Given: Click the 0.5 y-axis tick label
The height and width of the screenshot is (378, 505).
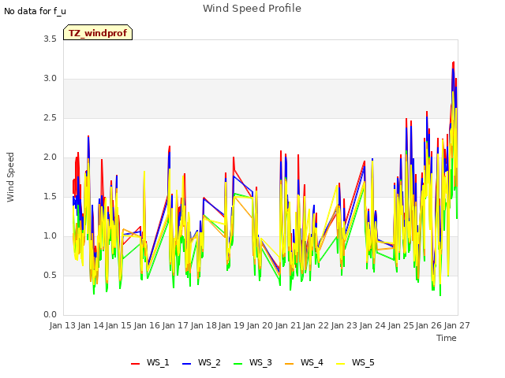Looking at the screenshot, I should click(50, 275).
